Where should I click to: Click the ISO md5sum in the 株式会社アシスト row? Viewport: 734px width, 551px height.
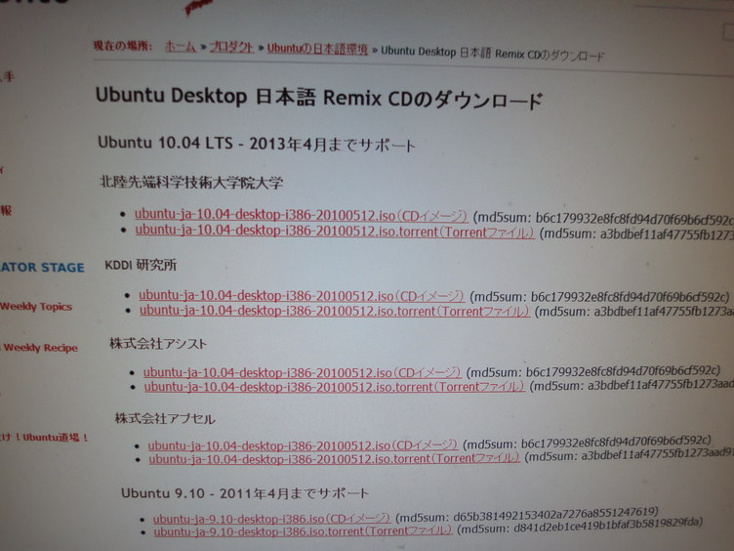(593, 372)
